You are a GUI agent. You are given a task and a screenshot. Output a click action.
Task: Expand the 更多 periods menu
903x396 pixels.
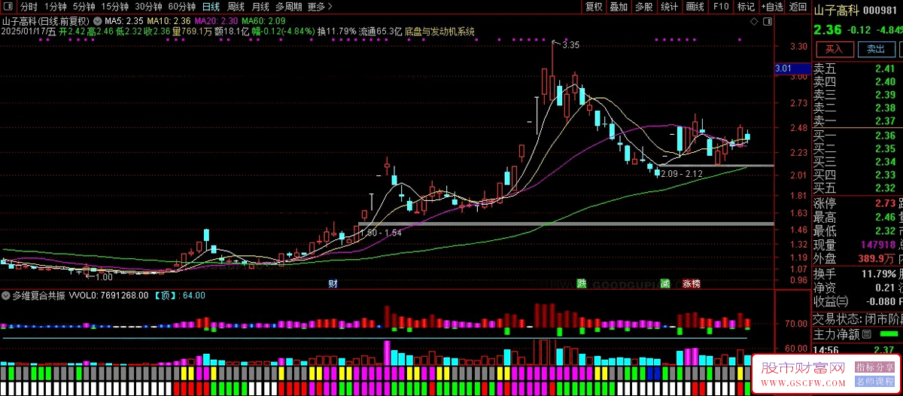point(320,7)
